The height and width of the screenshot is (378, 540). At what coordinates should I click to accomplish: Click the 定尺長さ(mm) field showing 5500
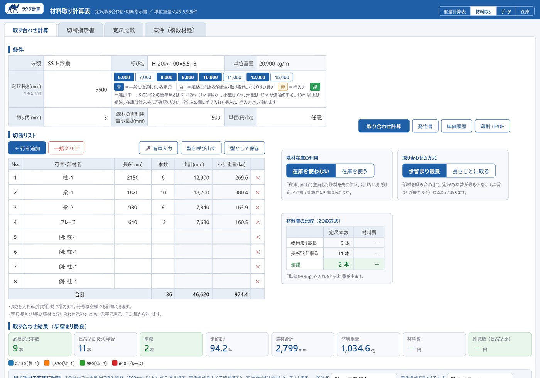[x=77, y=89]
